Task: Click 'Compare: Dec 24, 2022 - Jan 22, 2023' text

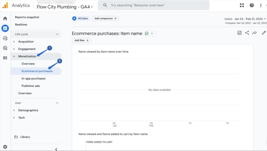Action: click(246, 23)
